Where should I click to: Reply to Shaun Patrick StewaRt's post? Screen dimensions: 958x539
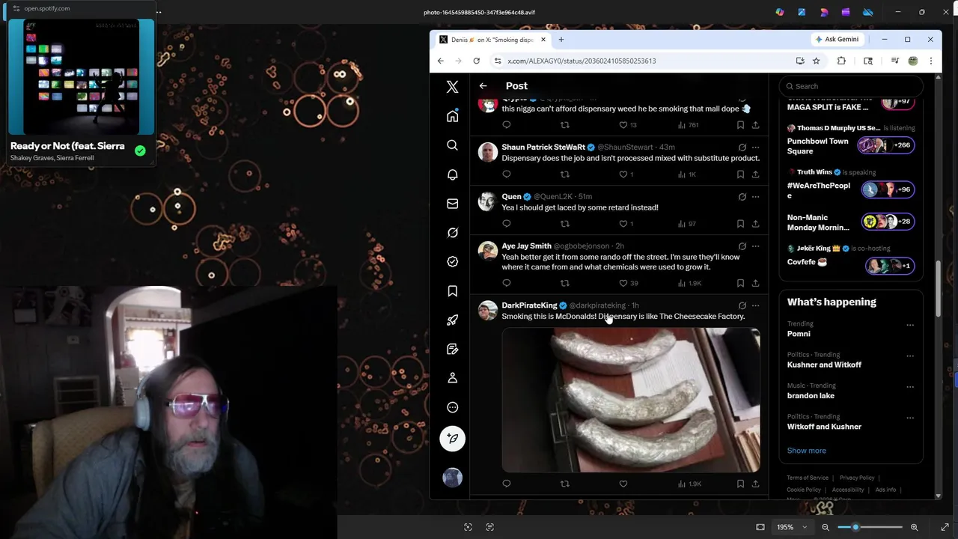click(x=507, y=174)
